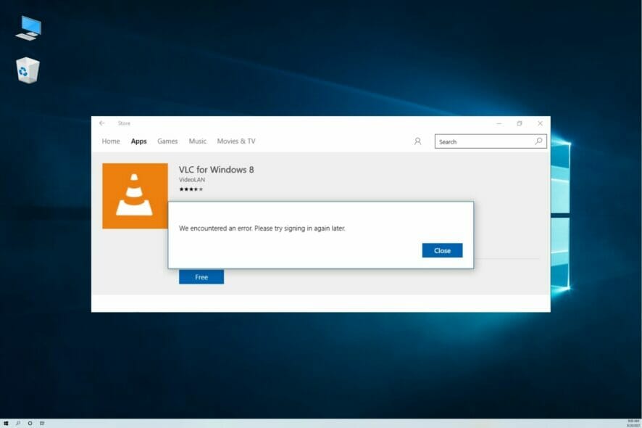Image resolution: width=642 pixels, height=428 pixels.
Task: Minimize the Store window
Action: pyautogui.click(x=499, y=123)
